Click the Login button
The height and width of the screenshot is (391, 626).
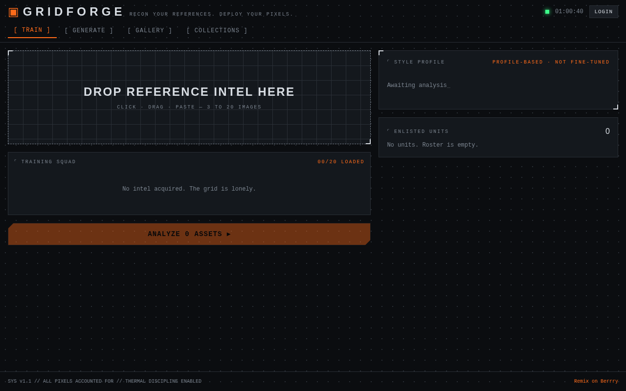604,12
